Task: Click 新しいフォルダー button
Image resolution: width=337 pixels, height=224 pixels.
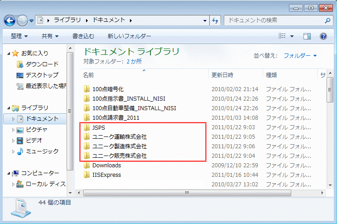Action: [x=129, y=36]
